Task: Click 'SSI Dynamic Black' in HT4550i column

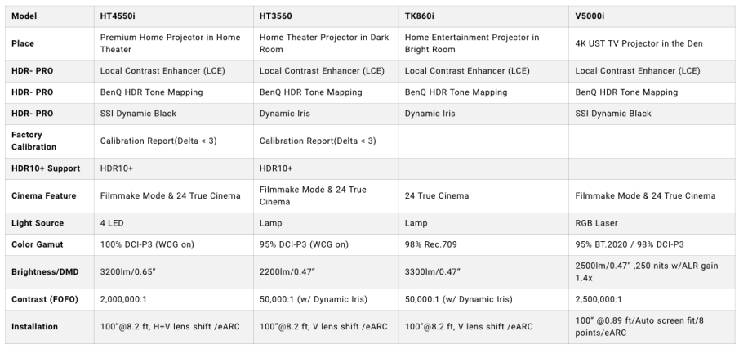Action: tap(138, 114)
